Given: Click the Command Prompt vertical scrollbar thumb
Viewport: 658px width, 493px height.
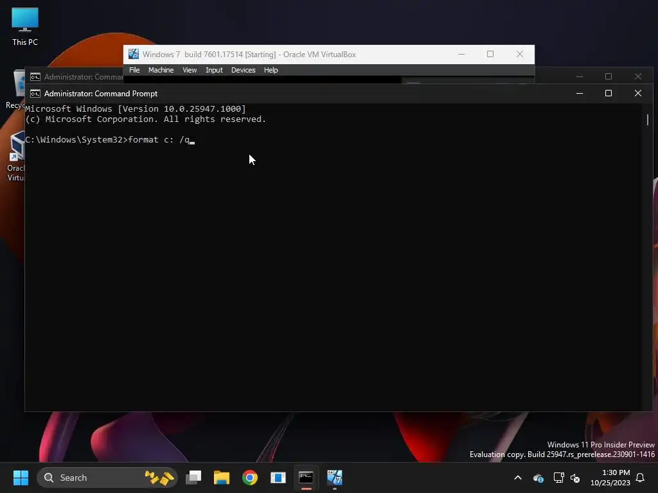Looking at the screenshot, I should tap(648, 119).
